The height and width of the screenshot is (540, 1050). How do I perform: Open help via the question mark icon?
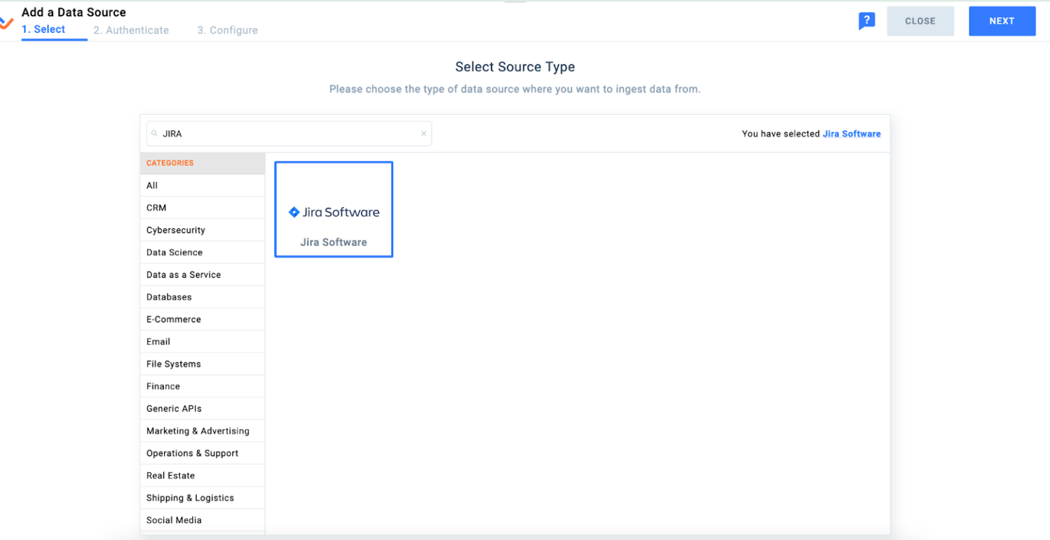(x=867, y=21)
